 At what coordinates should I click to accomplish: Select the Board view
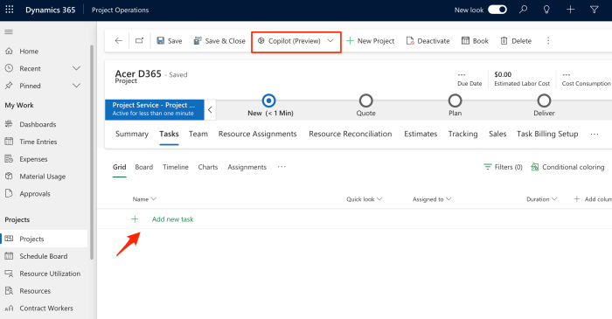(144, 167)
